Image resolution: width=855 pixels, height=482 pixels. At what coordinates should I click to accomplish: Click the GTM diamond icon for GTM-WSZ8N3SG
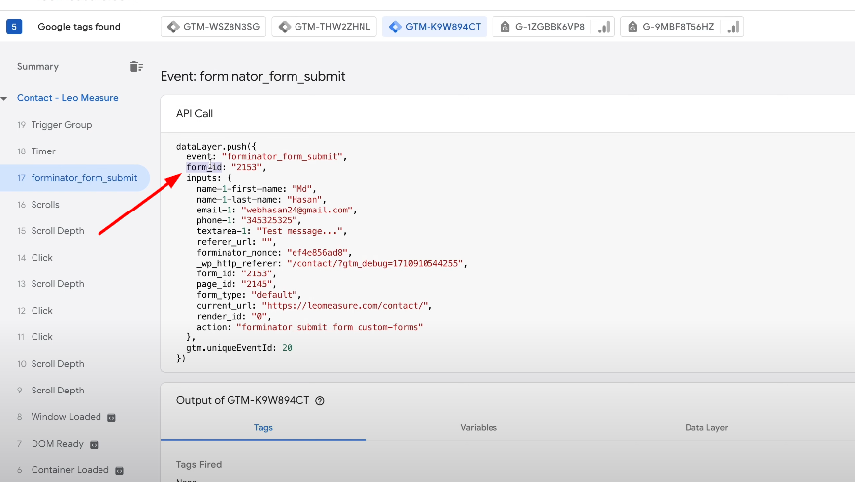pyautogui.click(x=173, y=27)
